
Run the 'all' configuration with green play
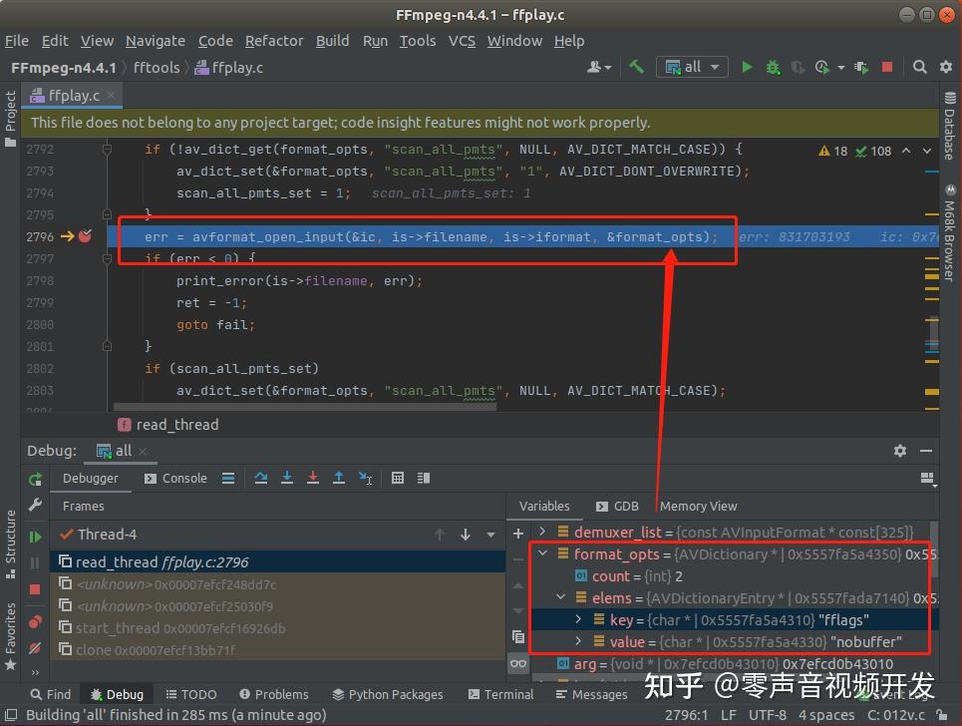747,67
